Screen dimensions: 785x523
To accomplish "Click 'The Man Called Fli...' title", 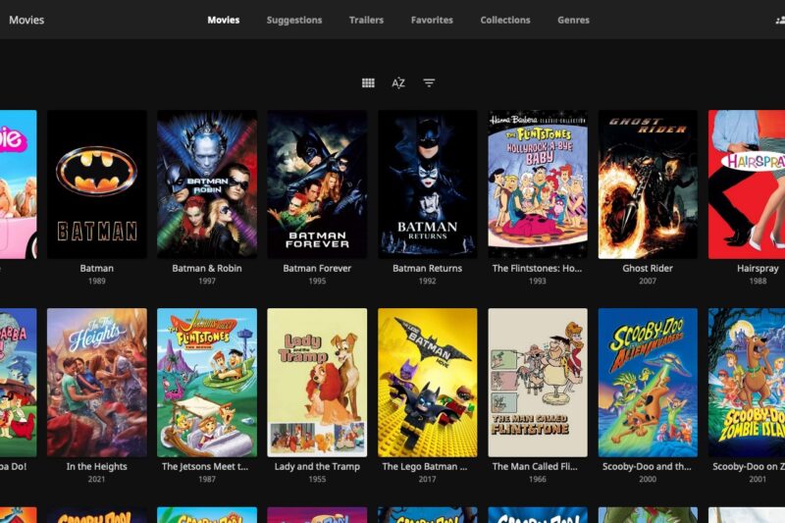I will pyautogui.click(x=535, y=466).
